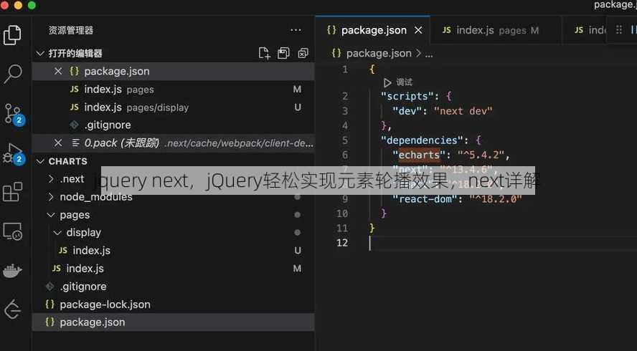Click the JS icon of index.js pages tab
Screen dimensions: 637x351
446,30
